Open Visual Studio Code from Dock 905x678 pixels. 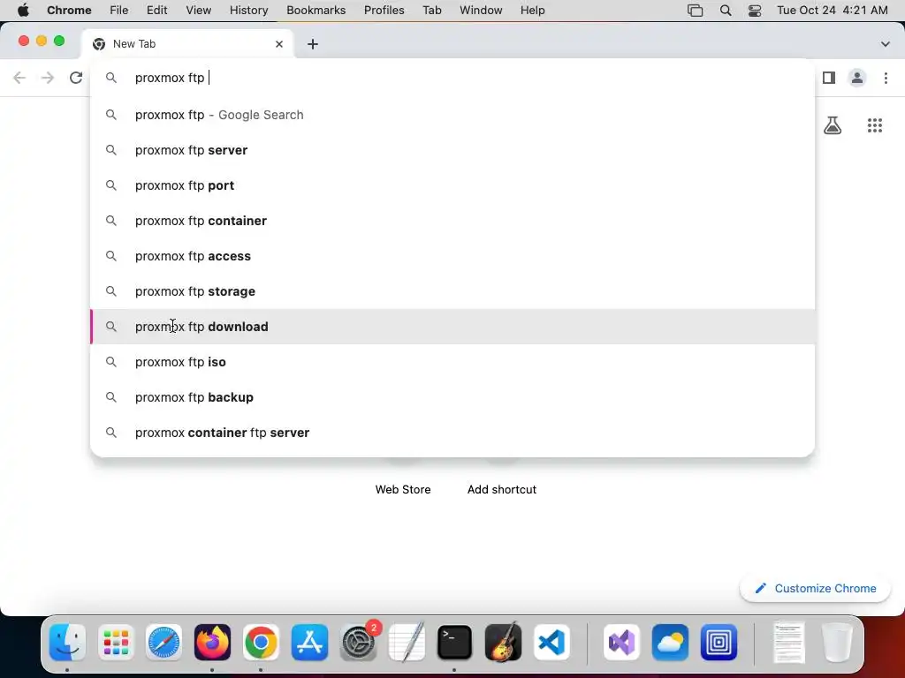(551, 642)
